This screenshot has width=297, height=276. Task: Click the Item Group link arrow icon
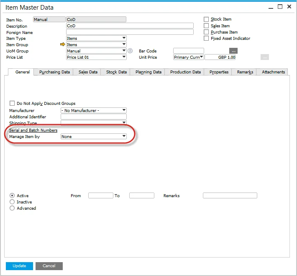tap(63, 45)
